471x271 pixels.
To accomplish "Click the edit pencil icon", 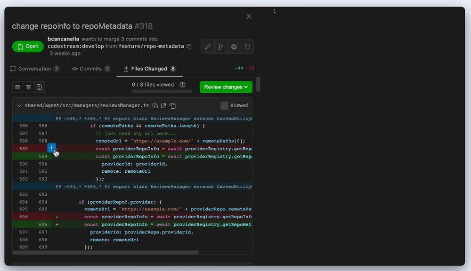I will [208, 47].
